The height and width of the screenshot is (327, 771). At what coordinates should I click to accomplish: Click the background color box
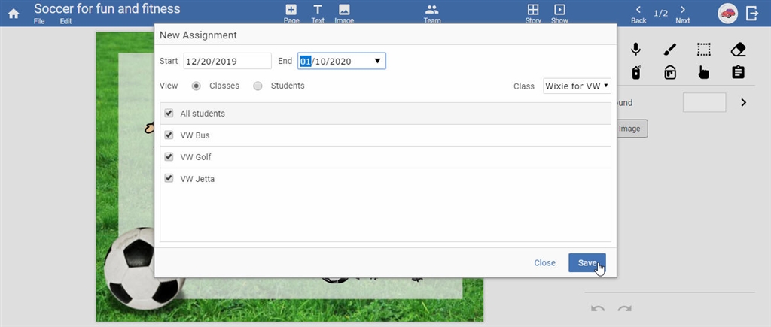[704, 102]
